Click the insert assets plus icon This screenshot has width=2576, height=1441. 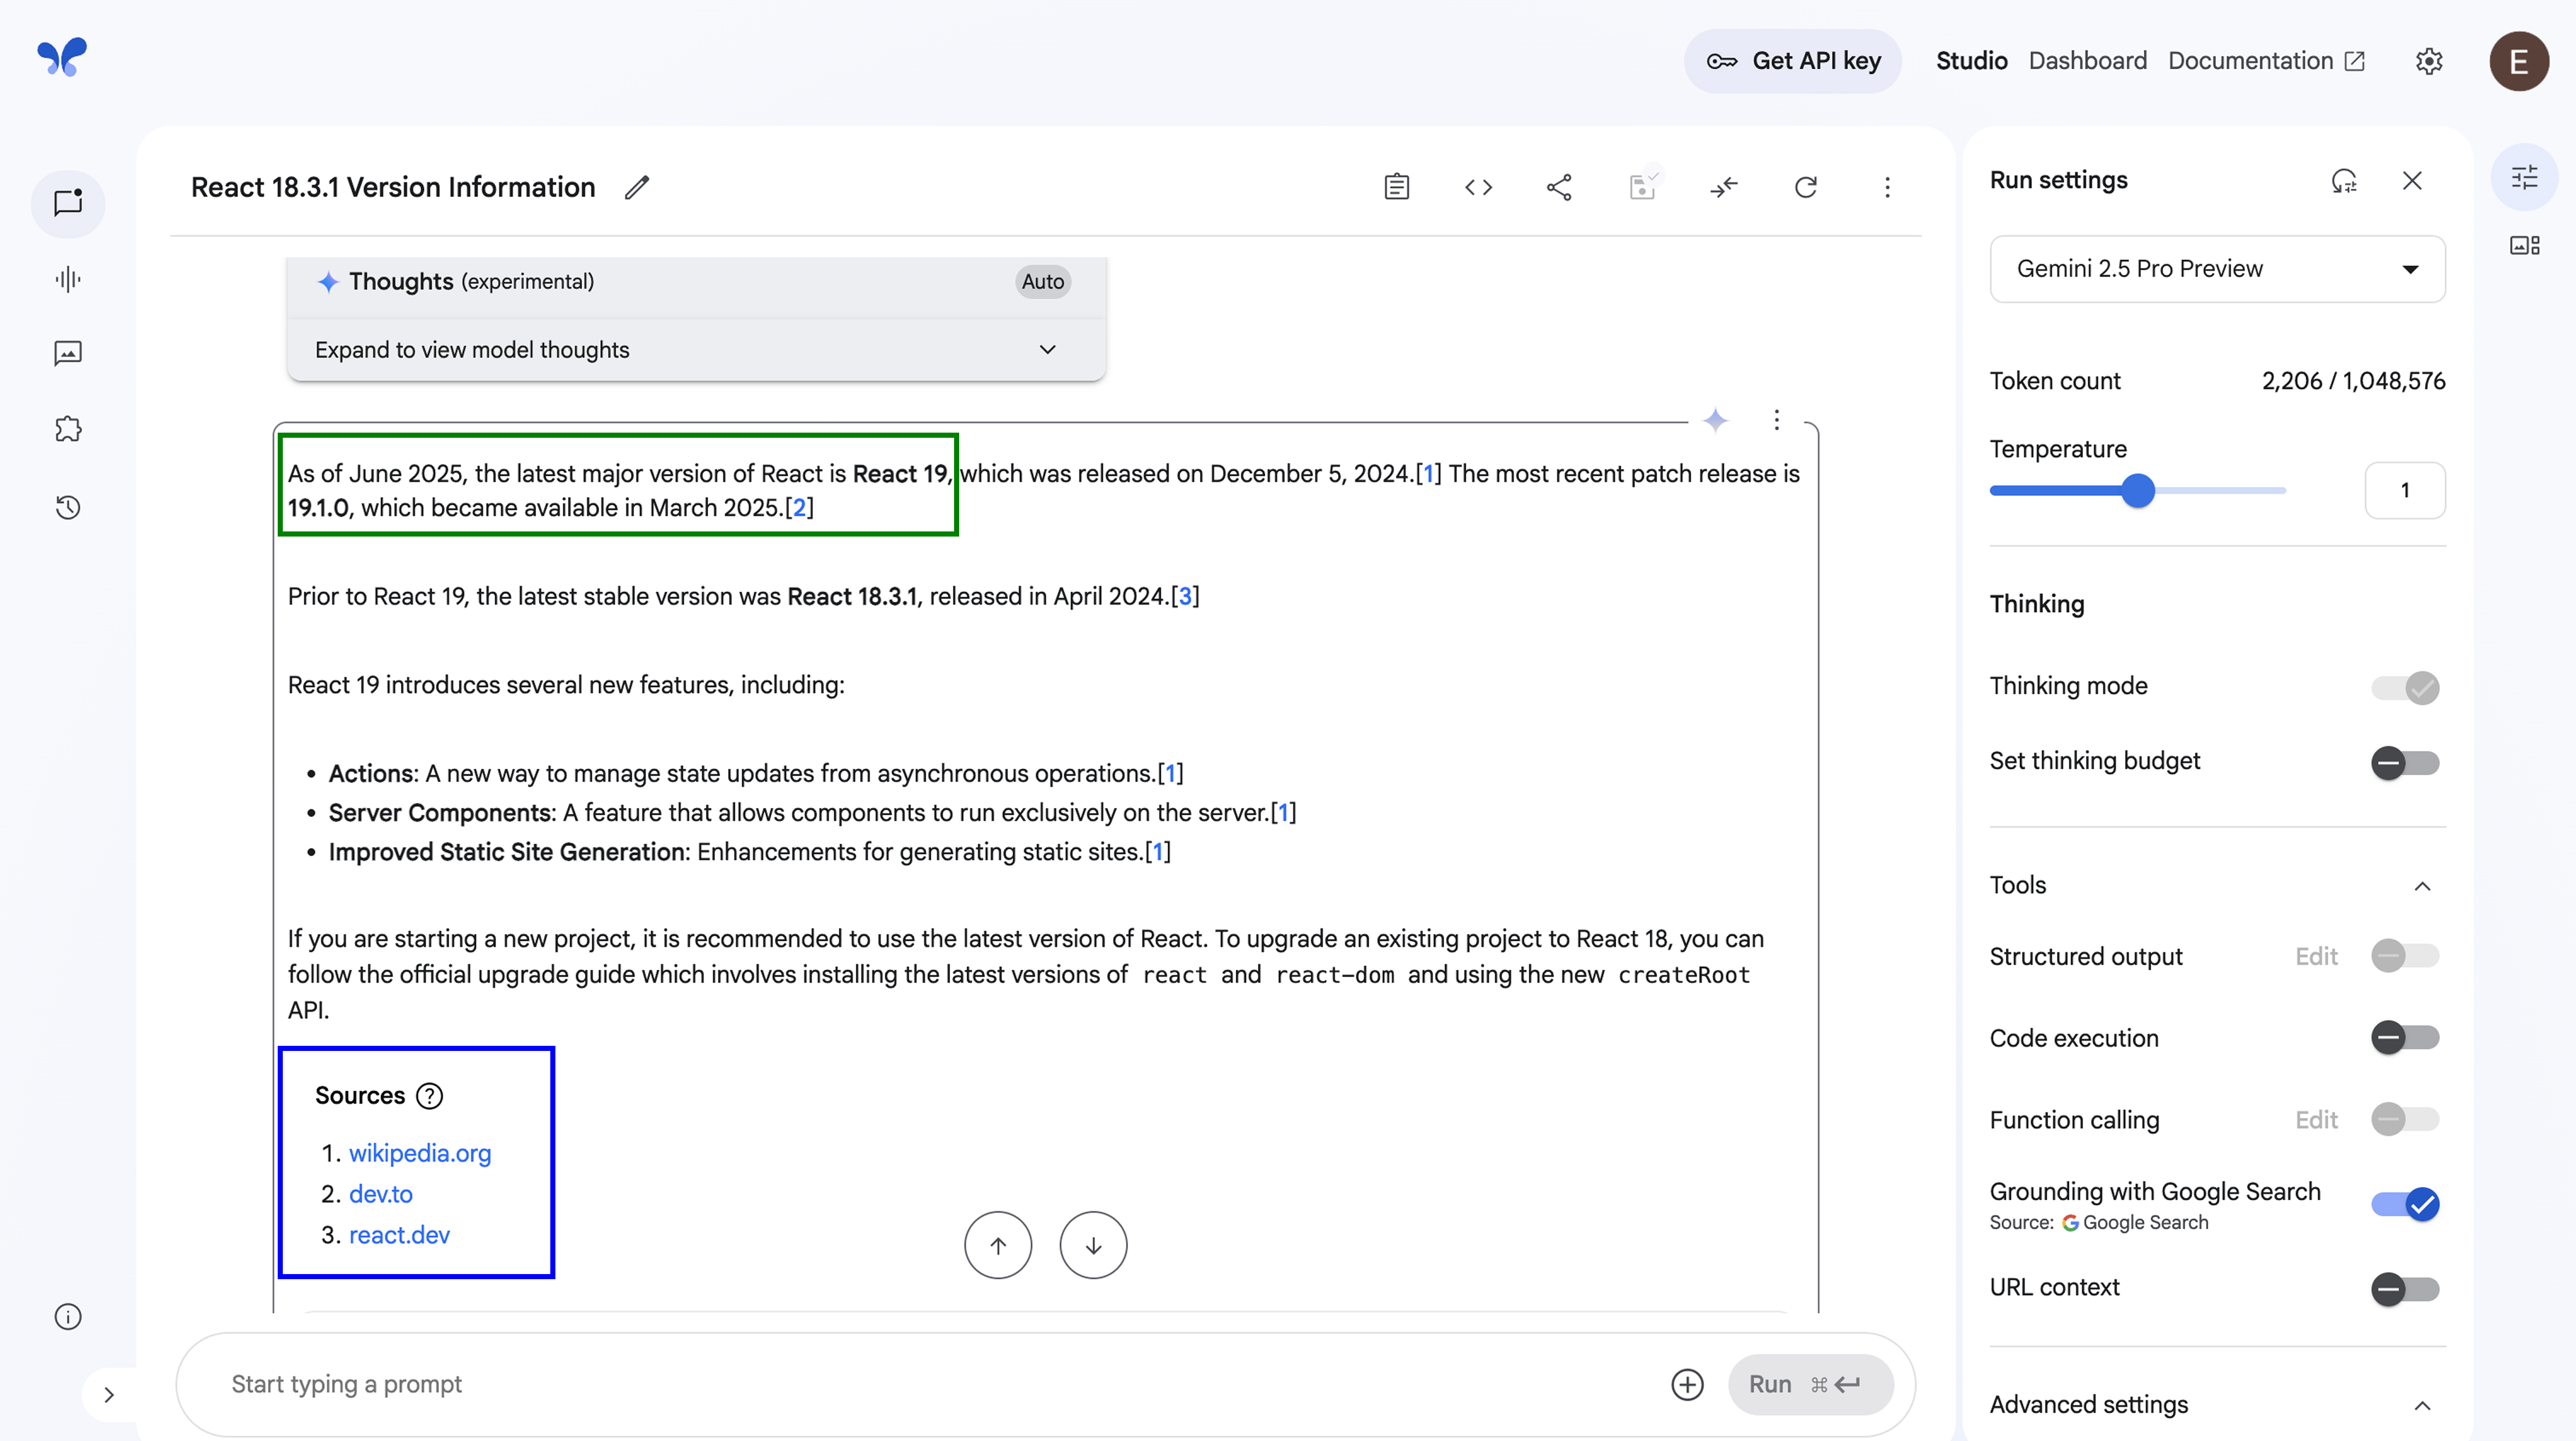point(1688,1384)
